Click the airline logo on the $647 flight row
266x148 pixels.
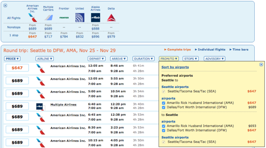coord(41,68)
